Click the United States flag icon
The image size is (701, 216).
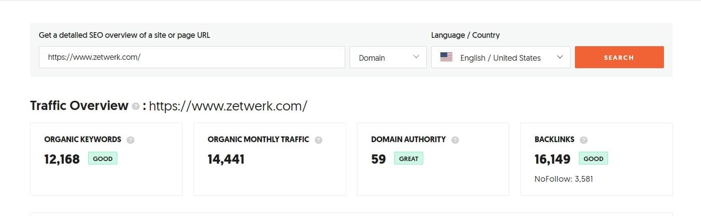[446, 57]
